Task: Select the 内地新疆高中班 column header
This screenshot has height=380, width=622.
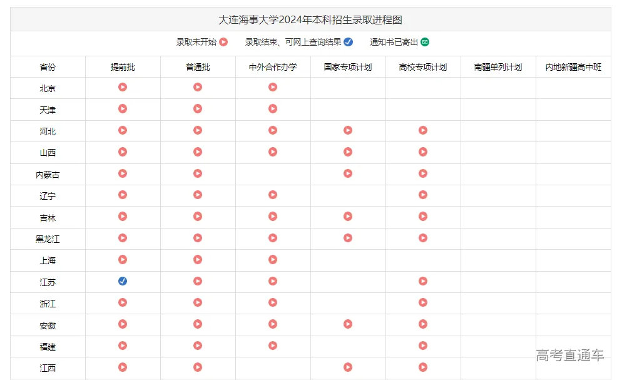Action: (x=573, y=67)
